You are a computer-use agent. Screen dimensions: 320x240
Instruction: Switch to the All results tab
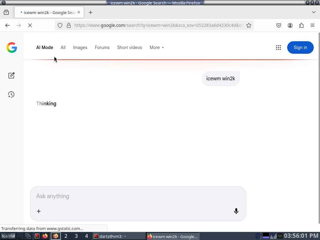point(63,47)
